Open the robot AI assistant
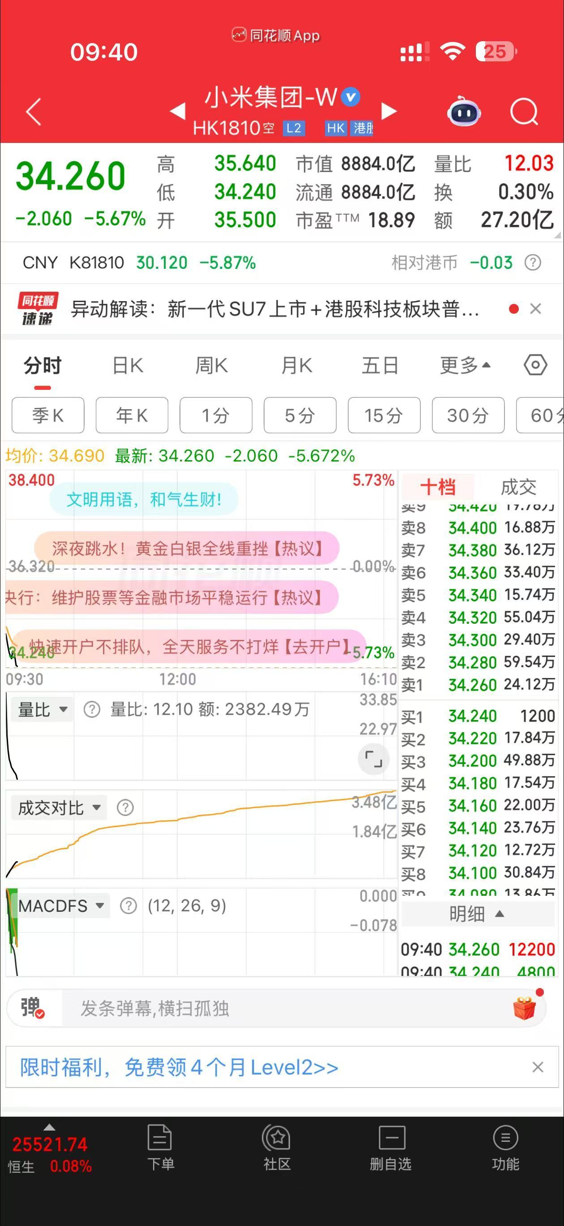 click(x=464, y=112)
